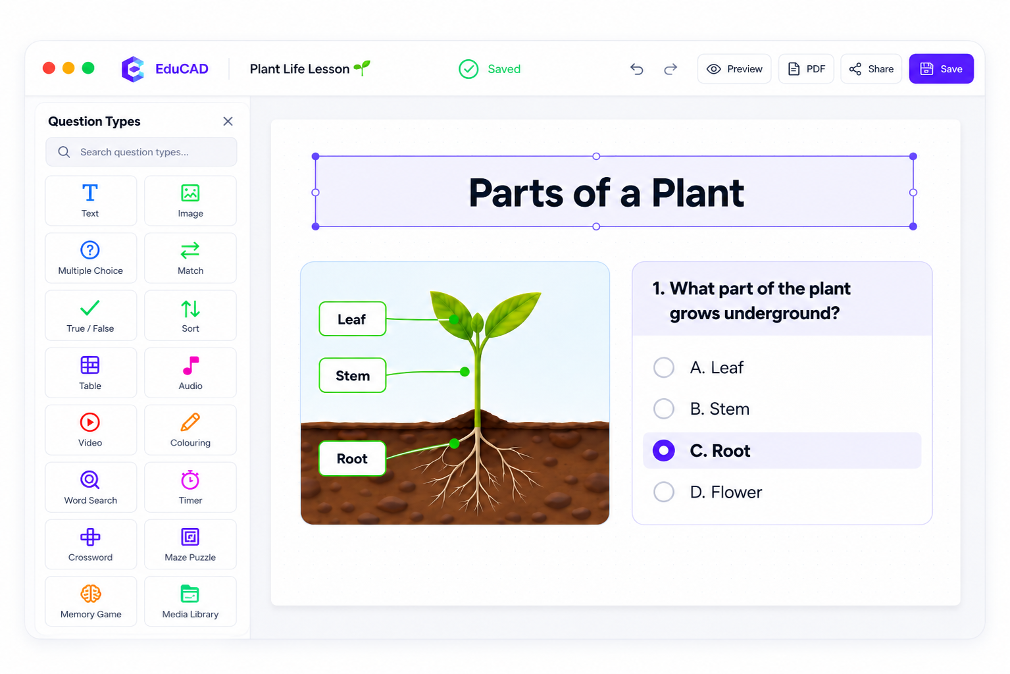Add a Multiple Choice question
This screenshot has width=1010, height=674.
[91, 258]
